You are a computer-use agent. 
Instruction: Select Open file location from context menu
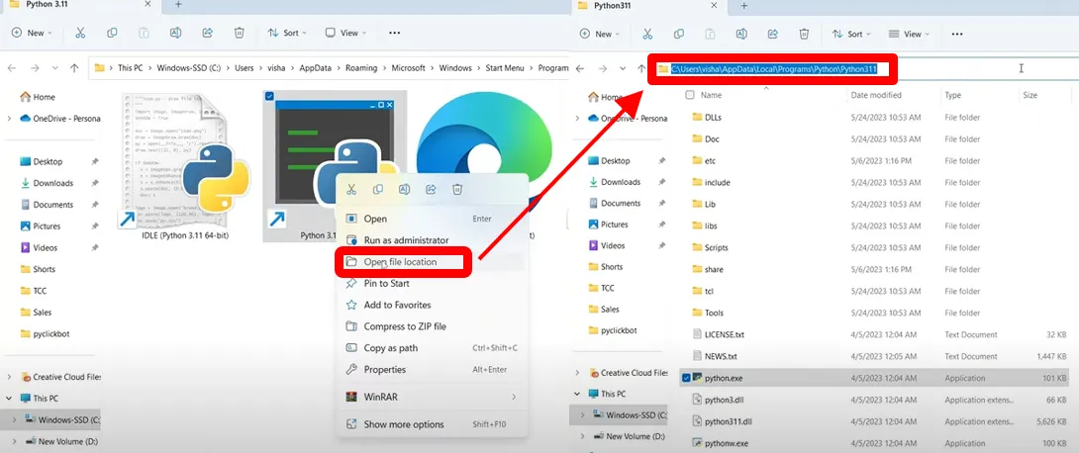pos(400,262)
